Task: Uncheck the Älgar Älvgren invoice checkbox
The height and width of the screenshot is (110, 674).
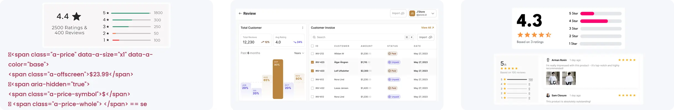Action: [x=312, y=62]
